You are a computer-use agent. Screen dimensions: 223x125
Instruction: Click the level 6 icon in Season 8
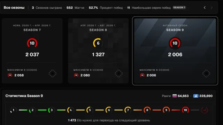click(98, 43)
